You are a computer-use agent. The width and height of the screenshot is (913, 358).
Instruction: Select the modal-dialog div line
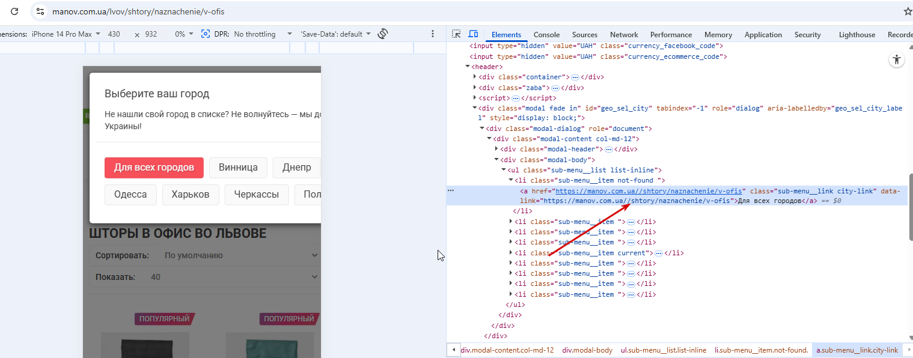coord(569,129)
